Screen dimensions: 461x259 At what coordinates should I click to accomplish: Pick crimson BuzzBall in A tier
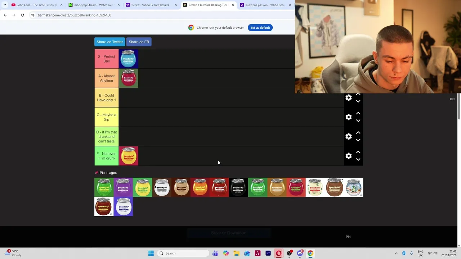tap(129, 78)
